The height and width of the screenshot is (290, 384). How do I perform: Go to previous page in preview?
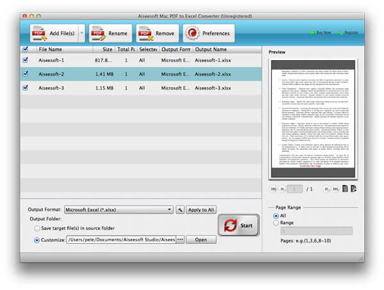[x=282, y=189]
